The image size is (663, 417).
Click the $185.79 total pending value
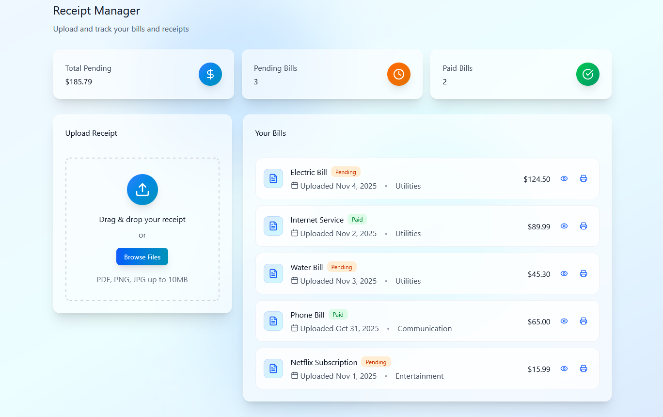[x=79, y=82]
